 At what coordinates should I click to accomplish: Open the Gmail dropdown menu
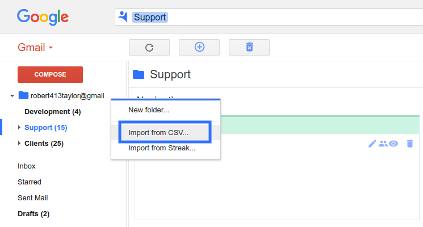[35, 48]
